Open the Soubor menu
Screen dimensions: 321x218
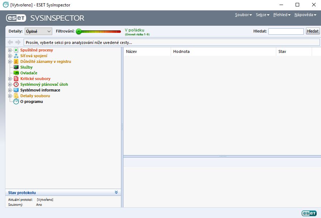point(243,15)
